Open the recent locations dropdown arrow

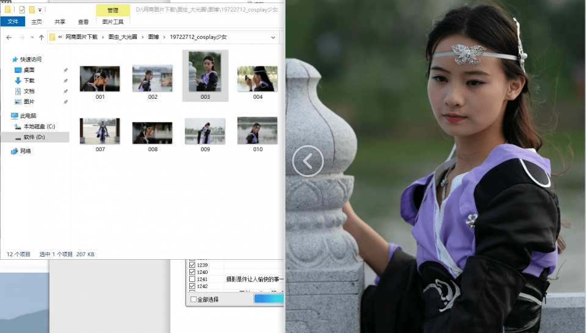[32, 37]
